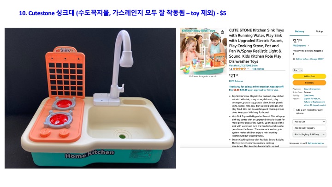Switch to the Delivery tab
Image resolution: width=332 pixels, height=187 pixels.
(299, 31)
